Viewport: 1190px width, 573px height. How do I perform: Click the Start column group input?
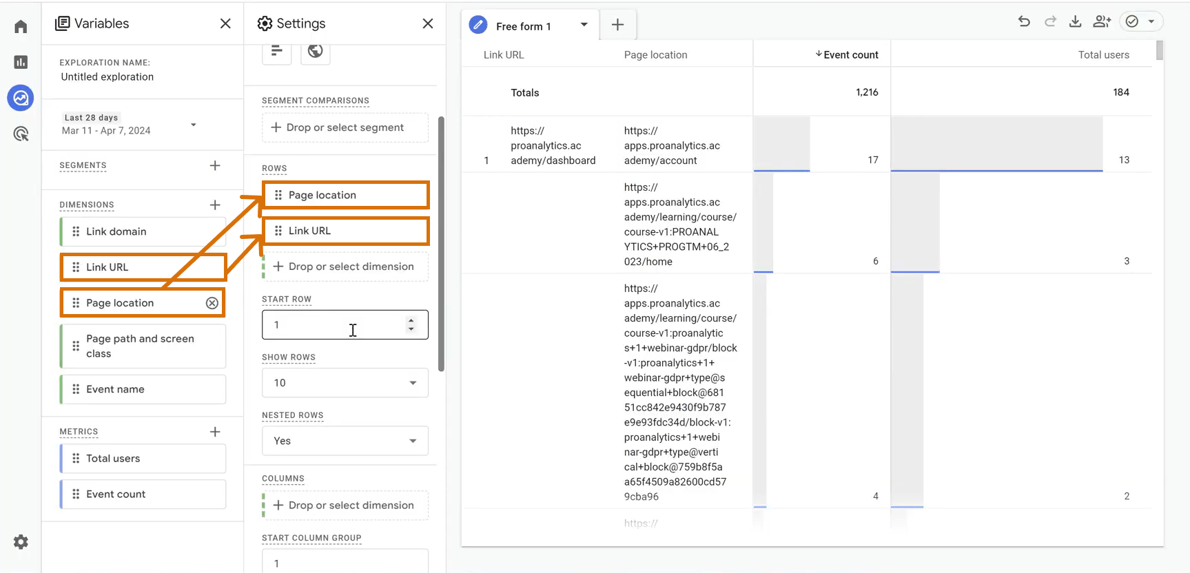pos(345,561)
